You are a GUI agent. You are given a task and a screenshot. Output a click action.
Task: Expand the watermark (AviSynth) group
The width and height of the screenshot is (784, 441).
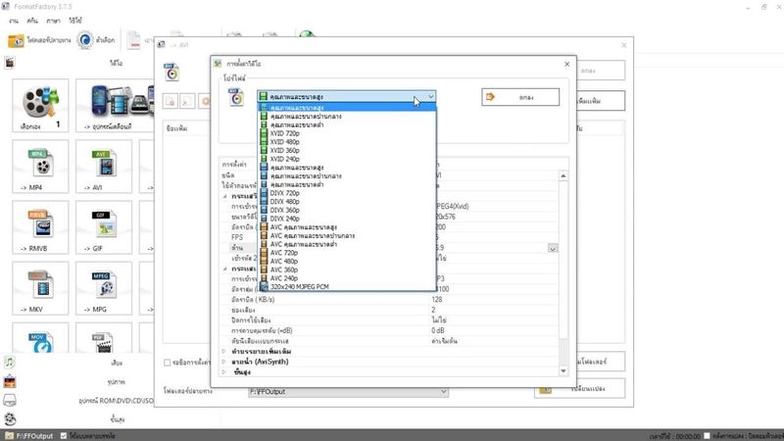224,362
